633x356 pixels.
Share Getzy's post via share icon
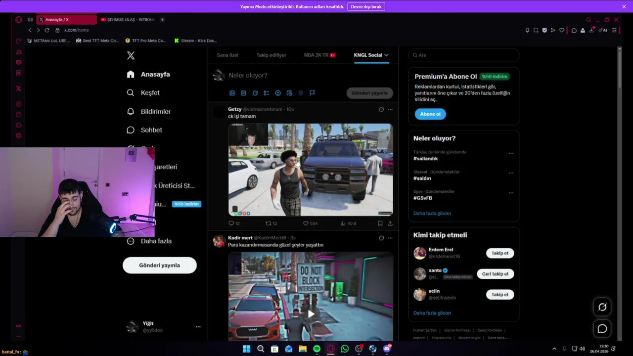click(x=390, y=223)
